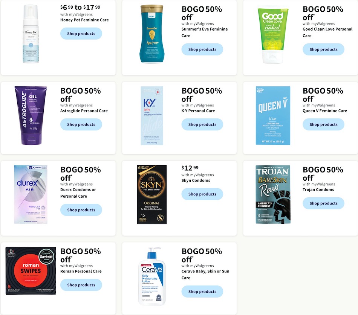The image size is (358, 315).
Task: Click the Durex Air box image
Action: (x=31, y=194)
